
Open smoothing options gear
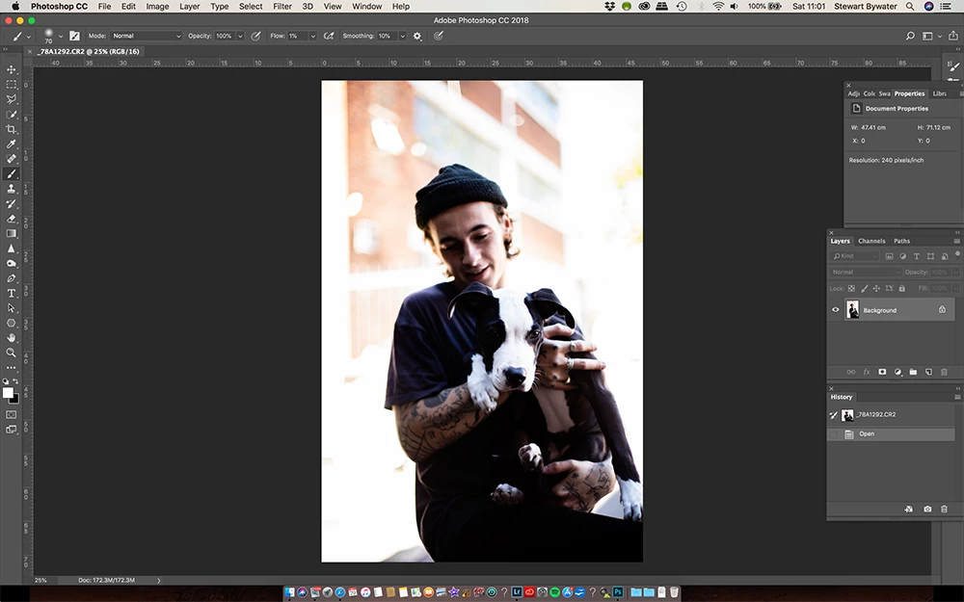coord(417,36)
